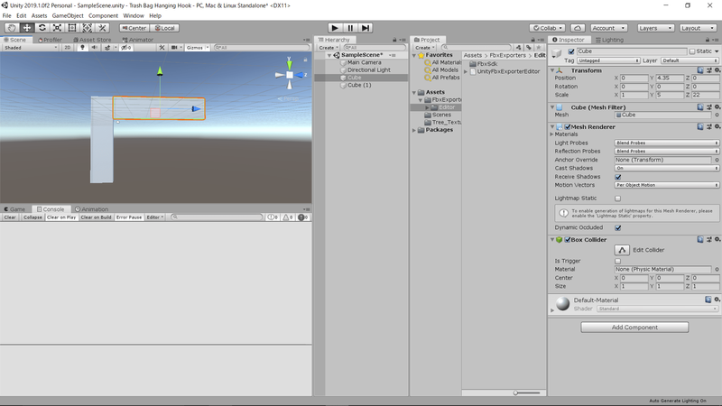Open the GameObject menu
This screenshot has height=406, width=722.
click(x=68, y=15)
